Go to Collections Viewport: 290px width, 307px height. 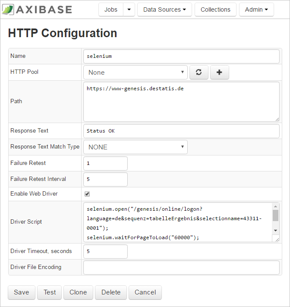pyautogui.click(x=215, y=9)
